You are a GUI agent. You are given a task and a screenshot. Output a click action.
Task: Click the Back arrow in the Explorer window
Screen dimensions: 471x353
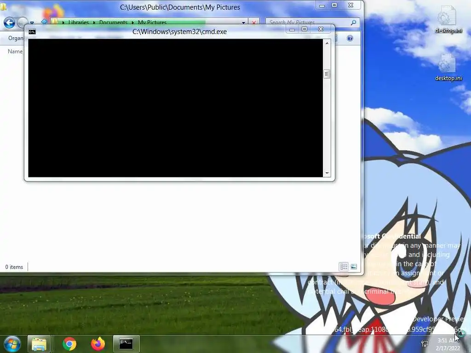click(x=9, y=23)
